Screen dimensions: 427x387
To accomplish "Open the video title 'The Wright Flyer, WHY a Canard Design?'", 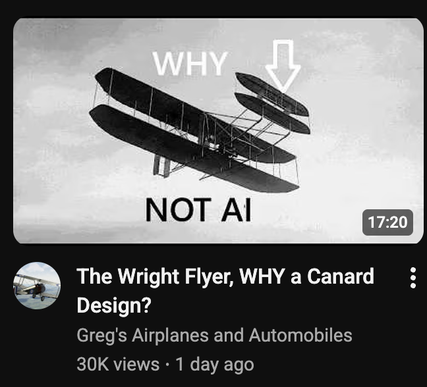I will click(x=225, y=291).
